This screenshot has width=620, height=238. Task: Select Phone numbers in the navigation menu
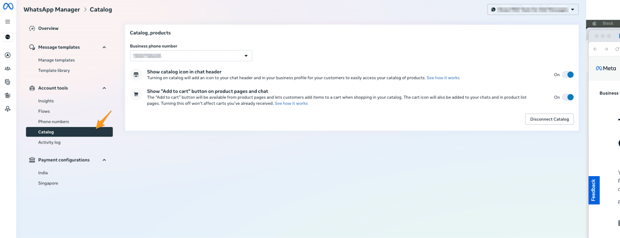53,121
